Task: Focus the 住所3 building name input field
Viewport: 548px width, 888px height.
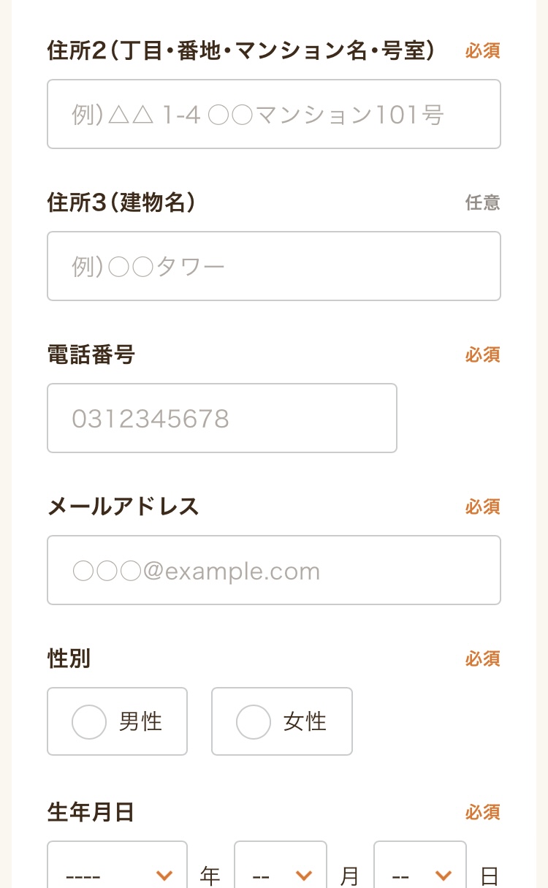Action: 274,266
